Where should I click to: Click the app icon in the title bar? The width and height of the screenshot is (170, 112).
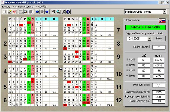coord(2,2)
